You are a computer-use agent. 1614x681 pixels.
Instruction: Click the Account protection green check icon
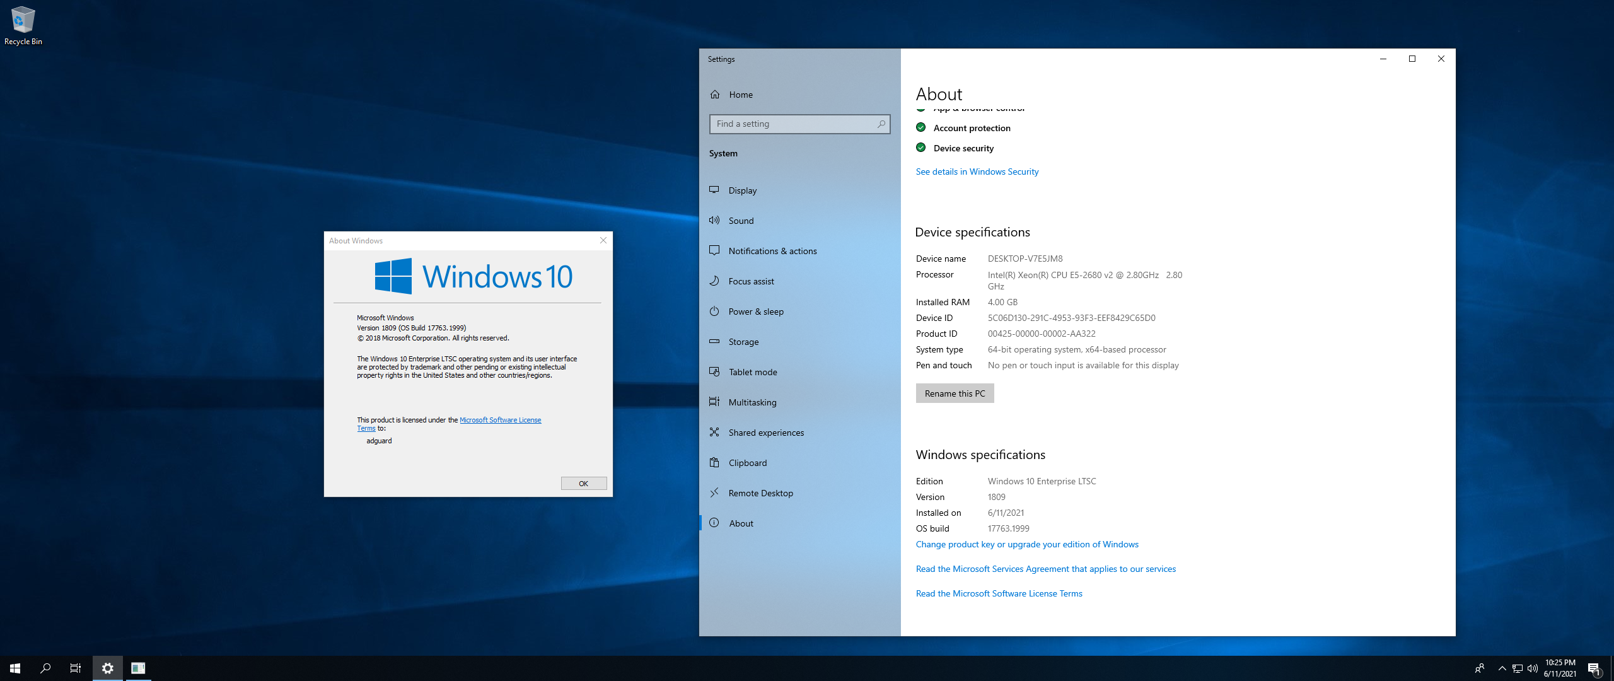[921, 127]
